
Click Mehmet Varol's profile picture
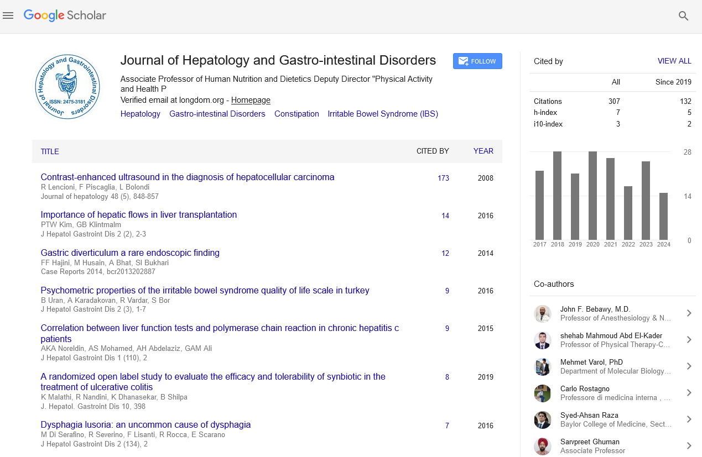point(542,366)
